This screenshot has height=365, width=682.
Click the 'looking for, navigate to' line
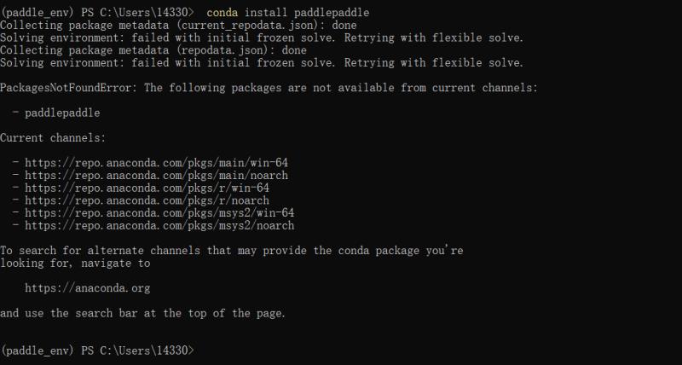(75, 264)
